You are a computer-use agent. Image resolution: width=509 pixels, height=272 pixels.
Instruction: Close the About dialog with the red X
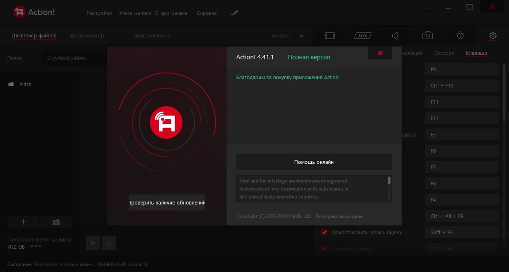pyautogui.click(x=380, y=53)
